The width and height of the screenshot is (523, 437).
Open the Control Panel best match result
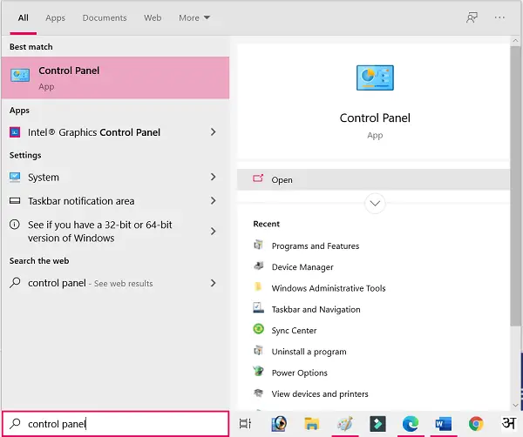tap(115, 77)
